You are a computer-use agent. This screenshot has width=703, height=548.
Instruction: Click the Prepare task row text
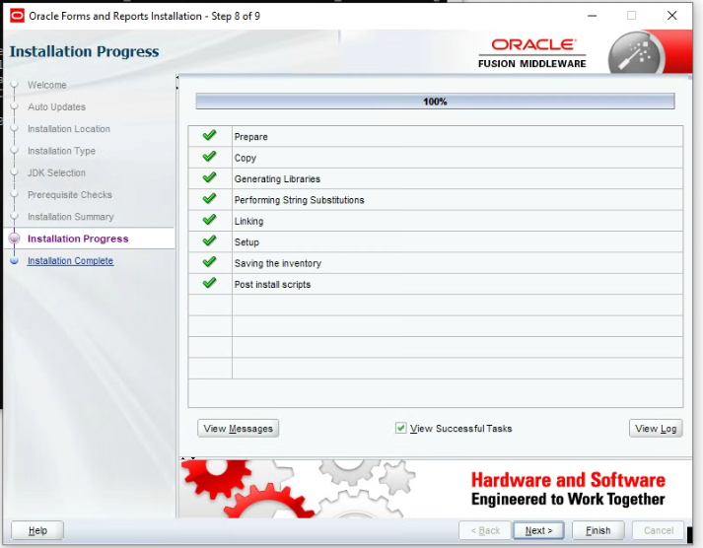pyautogui.click(x=250, y=137)
